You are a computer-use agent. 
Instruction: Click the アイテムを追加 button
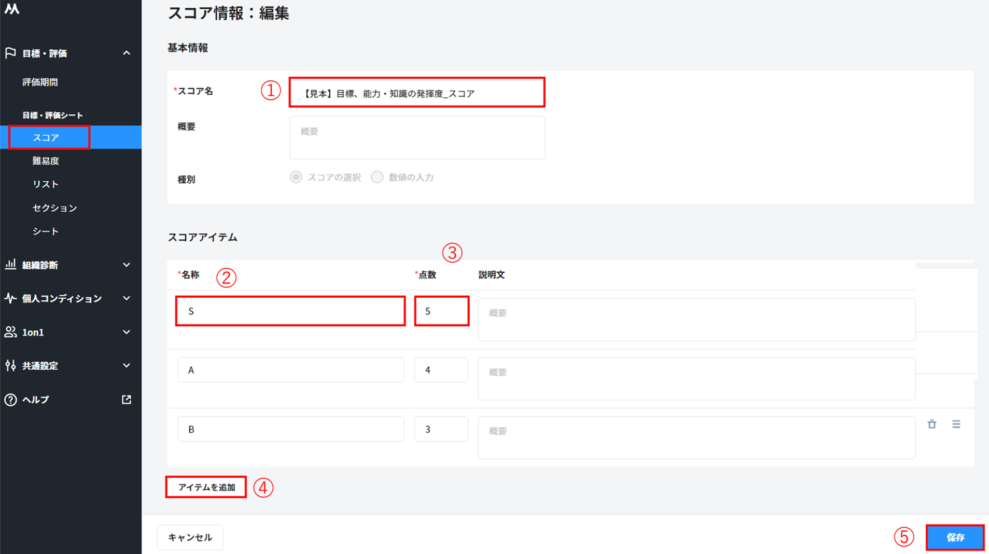[x=206, y=487]
